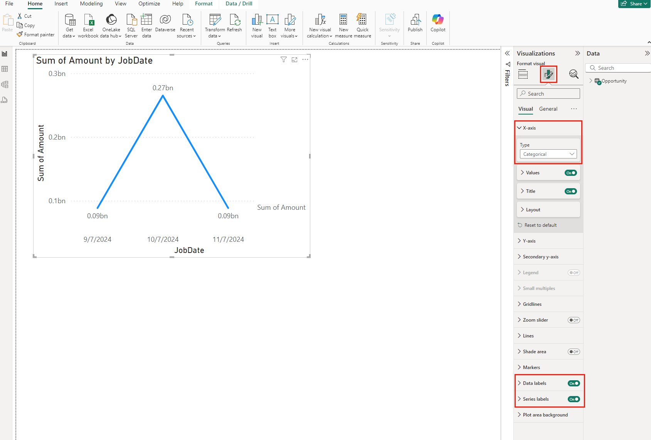Click Reset to default
The width and height of the screenshot is (651, 440).
click(x=540, y=225)
